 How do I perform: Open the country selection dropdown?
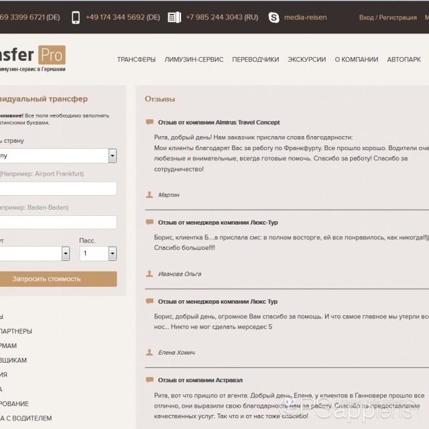(112, 156)
